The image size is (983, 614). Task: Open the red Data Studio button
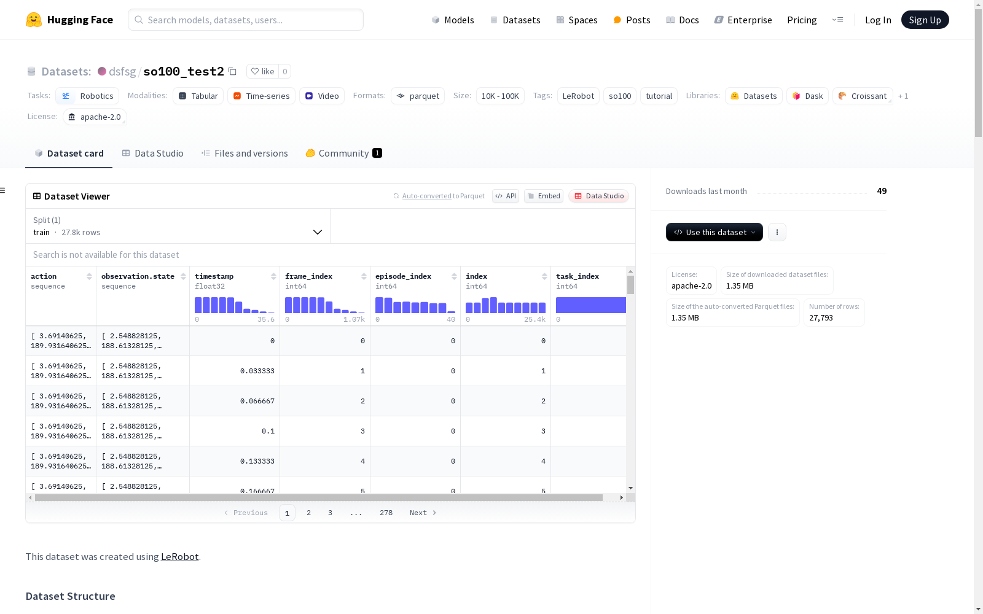coord(599,196)
